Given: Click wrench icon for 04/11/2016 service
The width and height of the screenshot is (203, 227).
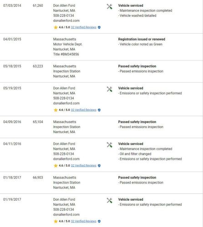Looking at the screenshot, I should [109, 145].
